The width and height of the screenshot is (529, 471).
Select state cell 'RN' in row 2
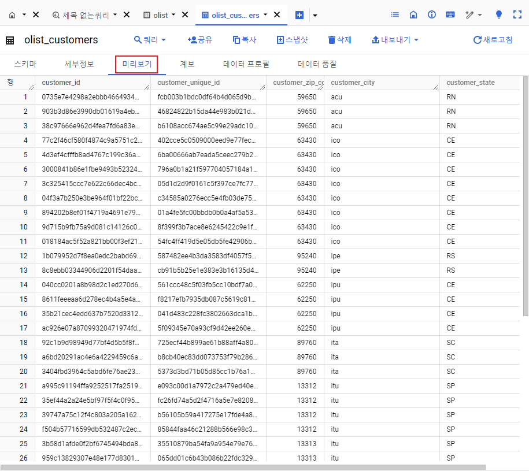480,112
